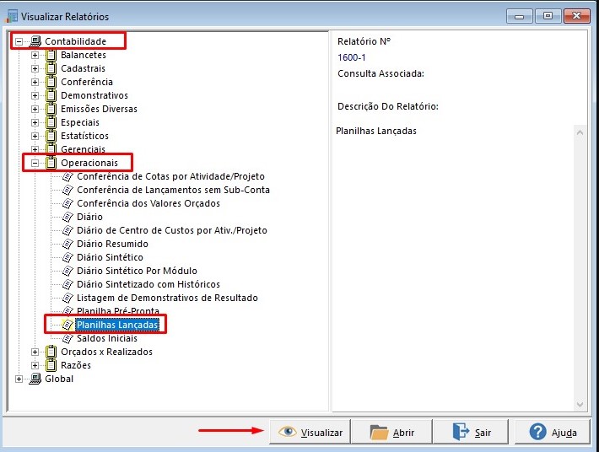Image resolution: width=599 pixels, height=452 pixels.
Task: Click description scrollbar up arrow
Action: point(580,132)
